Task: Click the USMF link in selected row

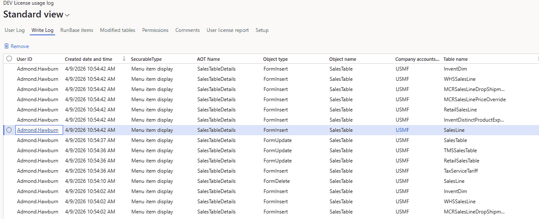Action: 402,130
